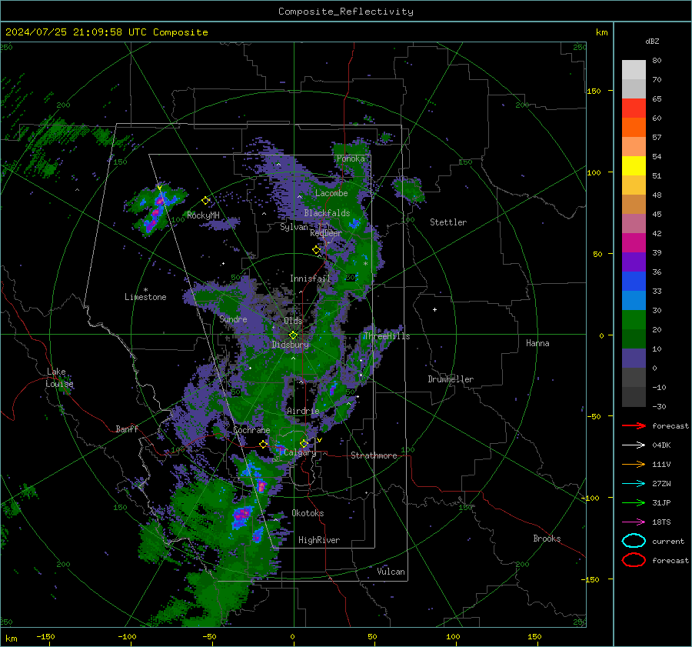Select the Ponoka label on map
This screenshot has height=647, width=692.
tap(351, 158)
